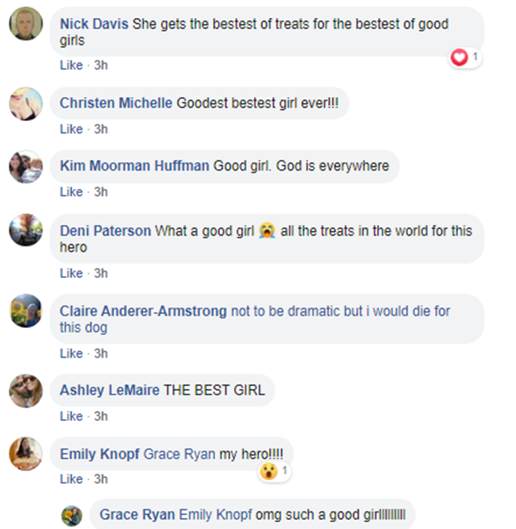Like Kim Moorman Huffman's comment
This screenshot has height=529, width=516.
[71, 192]
